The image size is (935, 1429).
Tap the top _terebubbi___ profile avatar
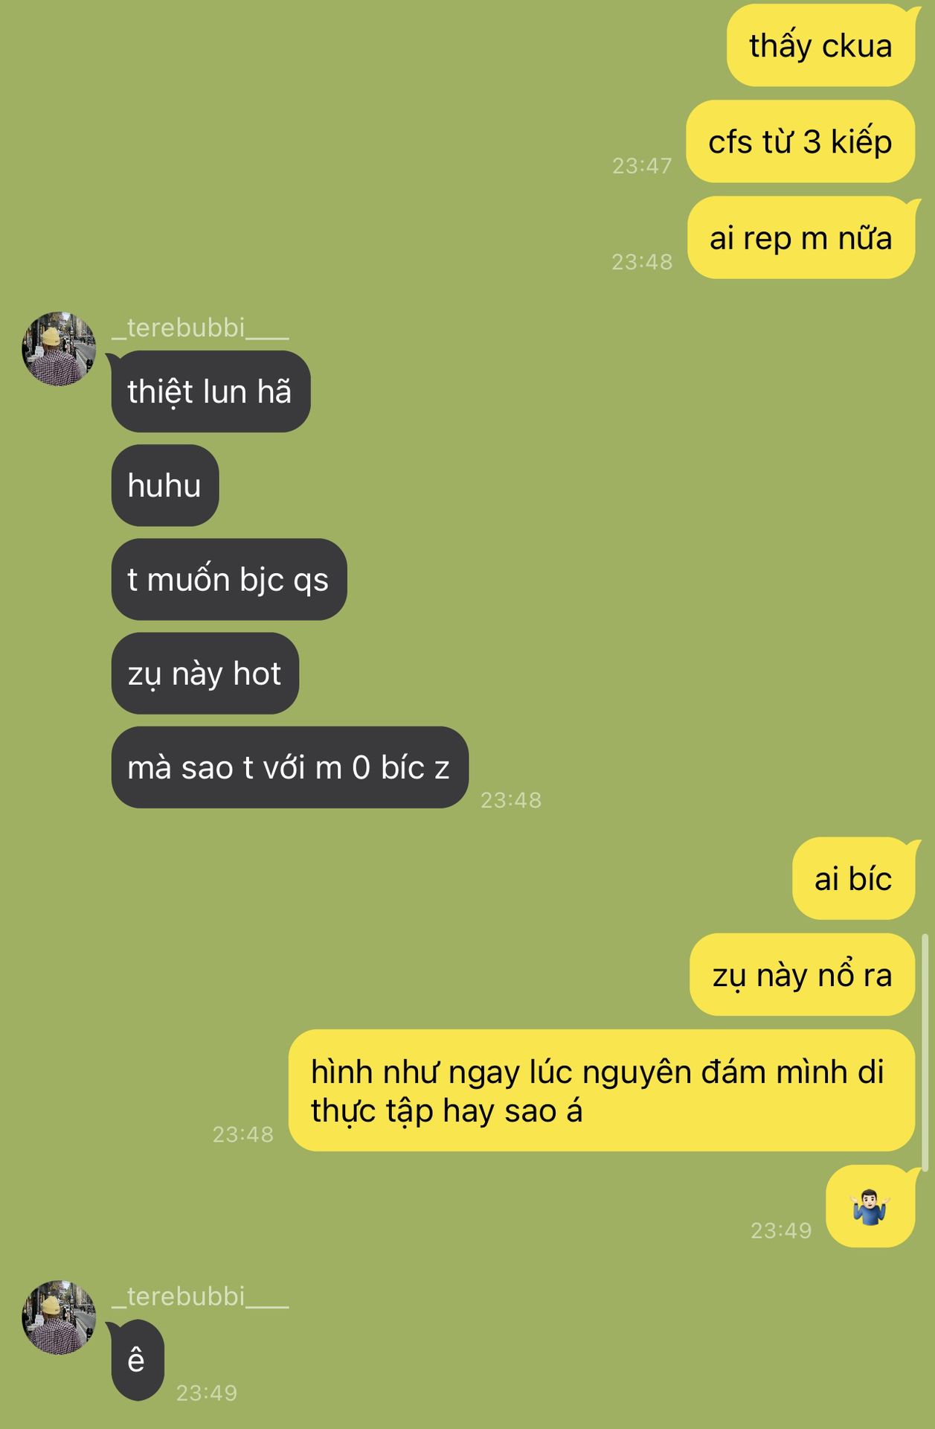pyautogui.click(x=59, y=348)
